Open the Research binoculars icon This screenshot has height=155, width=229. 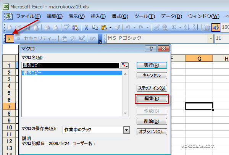coord(75,27)
